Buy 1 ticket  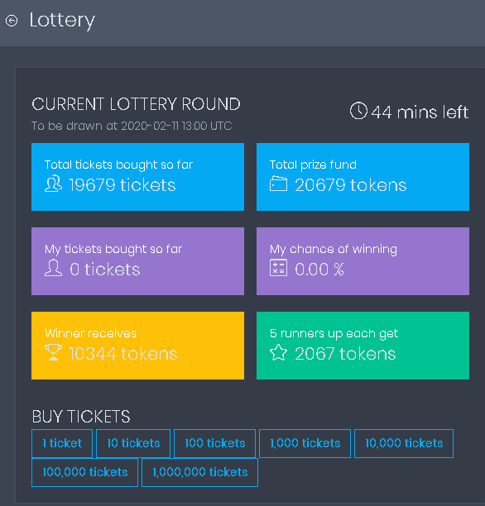pyautogui.click(x=62, y=443)
